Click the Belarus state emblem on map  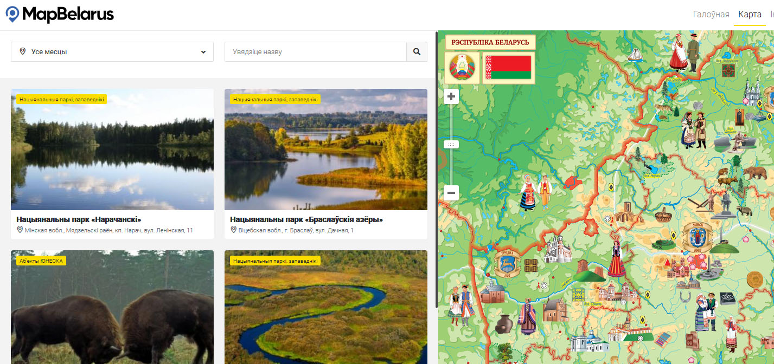462,68
